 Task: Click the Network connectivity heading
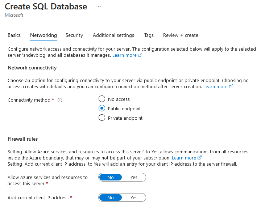click(x=32, y=68)
